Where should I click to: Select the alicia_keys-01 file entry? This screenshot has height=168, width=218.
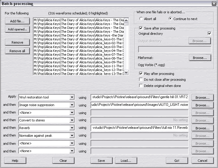(x=79, y=39)
